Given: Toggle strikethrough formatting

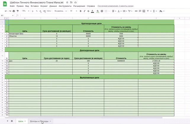Looking at the screenshot, I should [x=88, y=11].
